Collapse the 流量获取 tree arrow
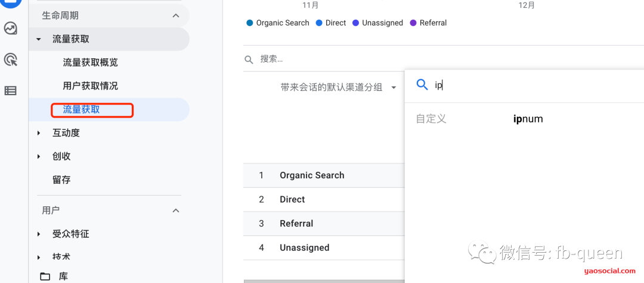The image size is (644, 283). pos(39,39)
